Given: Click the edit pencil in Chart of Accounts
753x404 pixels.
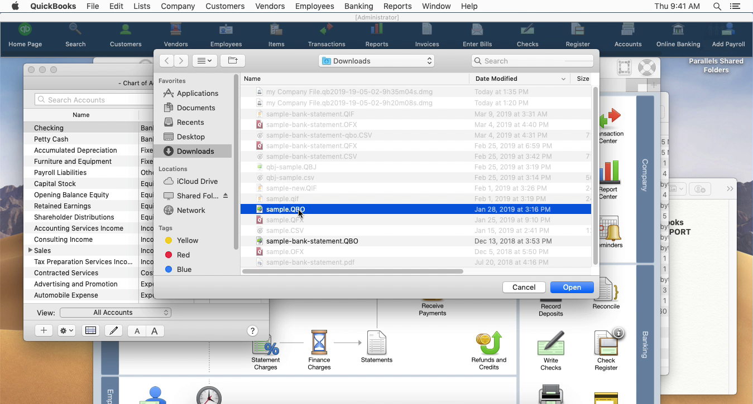Looking at the screenshot, I should [114, 330].
